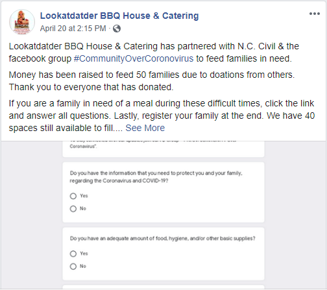Click the Yes label under COVID-19 question

pos(84,196)
